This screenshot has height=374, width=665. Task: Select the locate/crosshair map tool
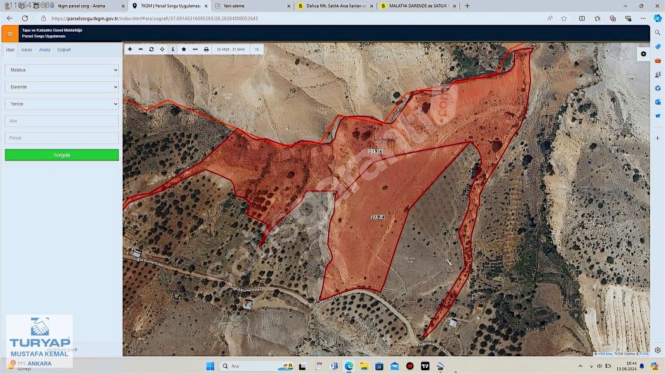pyautogui.click(x=162, y=49)
